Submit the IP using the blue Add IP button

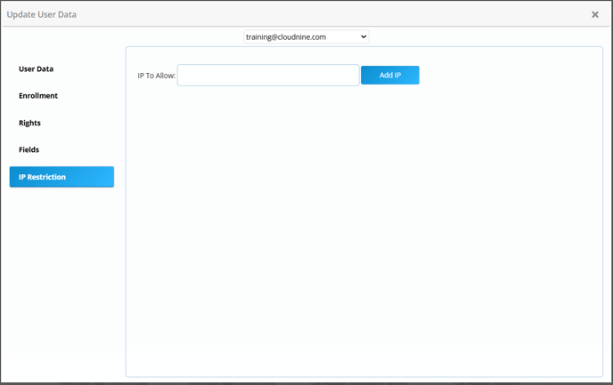pos(389,76)
